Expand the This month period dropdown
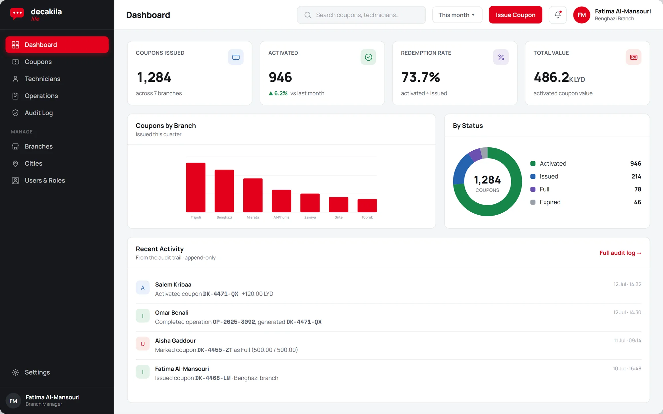Viewport: 663px width, 414px height. pos(457,15)
